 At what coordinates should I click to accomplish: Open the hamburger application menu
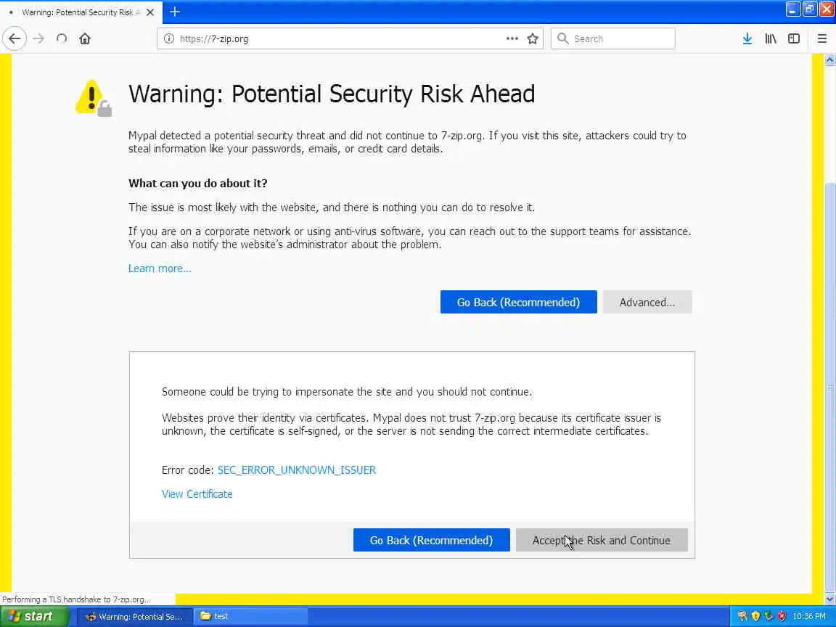[x=821, y=38]
